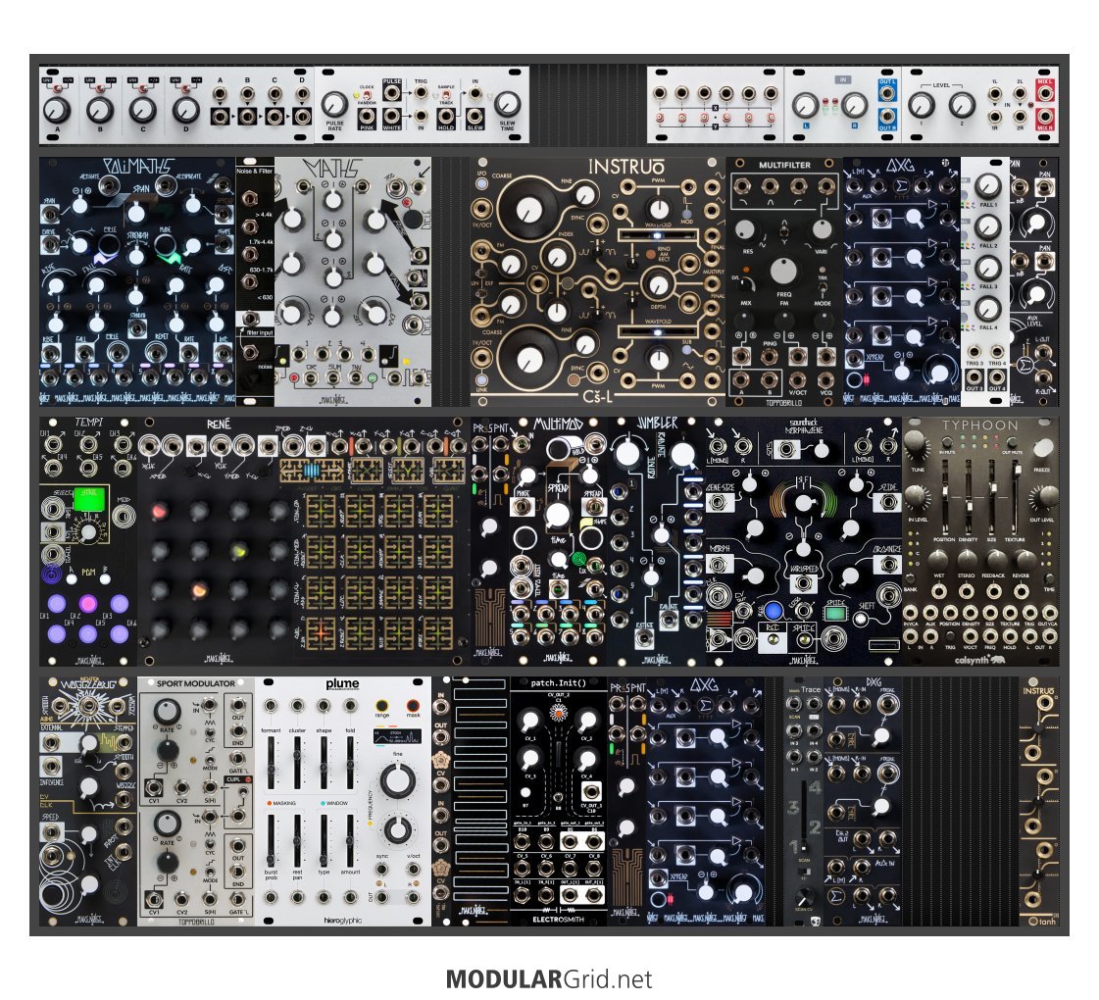Click the orange range button on Plume

pyautogui.click(x=380, y=704)
